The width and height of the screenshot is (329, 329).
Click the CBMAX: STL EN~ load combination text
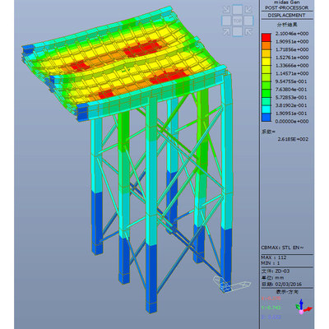[x=282, y=248]
